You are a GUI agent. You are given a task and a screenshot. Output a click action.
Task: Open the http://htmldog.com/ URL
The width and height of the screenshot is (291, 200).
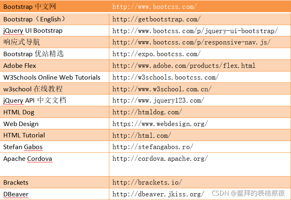[147, 112]
